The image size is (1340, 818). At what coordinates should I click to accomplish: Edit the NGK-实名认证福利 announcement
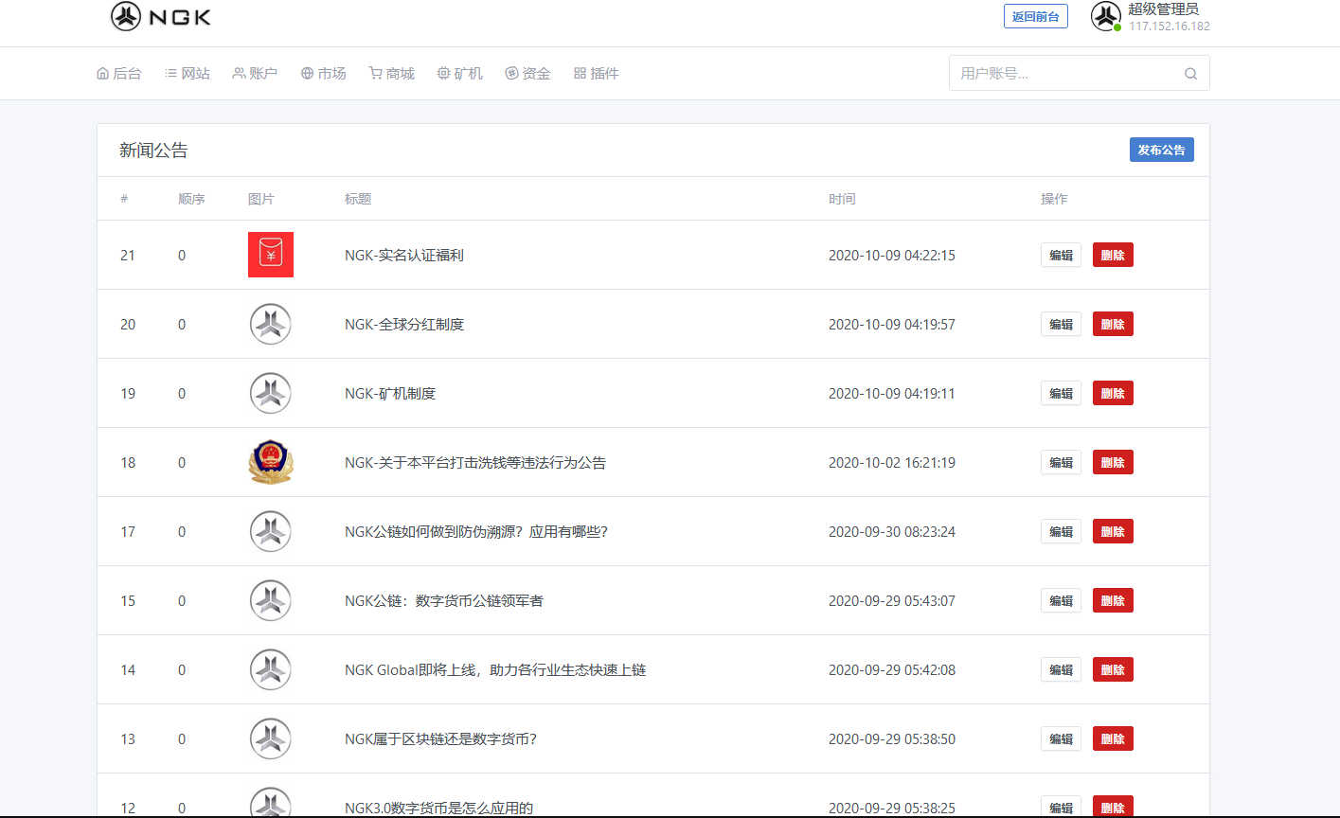(x=1061, y=255)
